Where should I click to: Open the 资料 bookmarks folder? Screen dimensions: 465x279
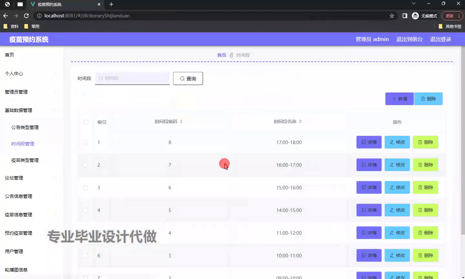click(x=11, y=26)
